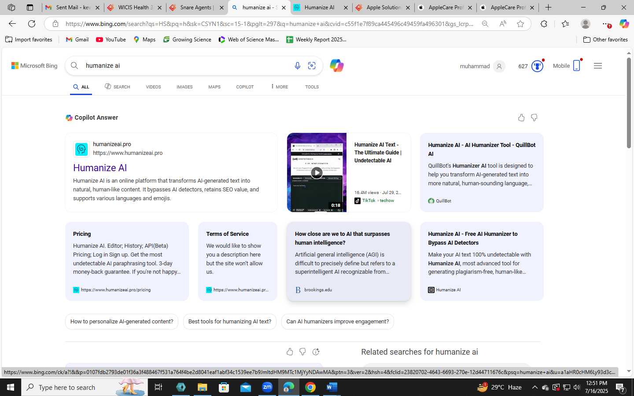Click the feedback icon beside lower thumbs down
The width and height of the screenshot is (634, 396).
[x=316, y=352]
